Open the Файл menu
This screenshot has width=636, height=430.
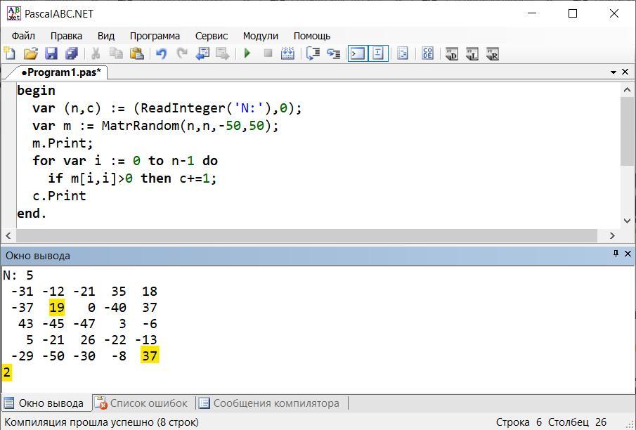(23, 36)
